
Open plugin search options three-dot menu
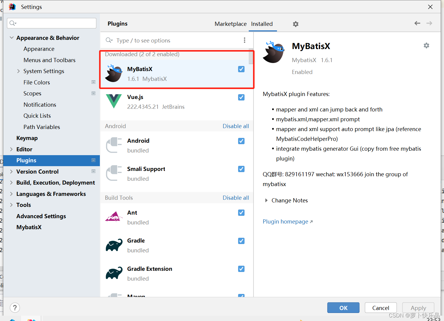pyautogui.click(x=244, y=40)
